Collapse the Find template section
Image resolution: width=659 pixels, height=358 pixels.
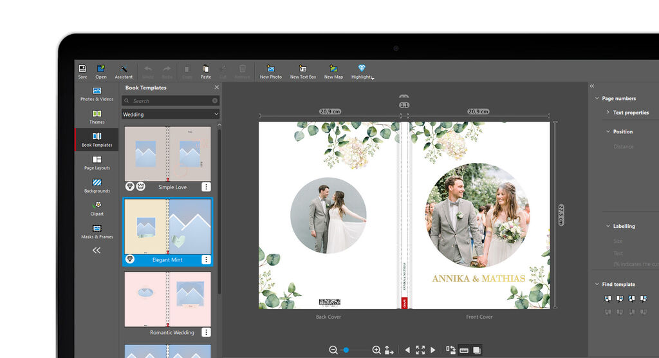point(597,285)
